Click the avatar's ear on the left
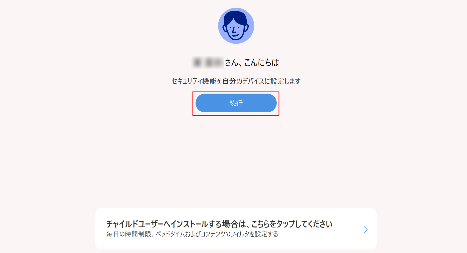Viewport: 467px width, 253px height. (x=225, y=28)
